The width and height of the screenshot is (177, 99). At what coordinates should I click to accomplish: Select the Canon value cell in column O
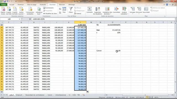tap(113, 51)
